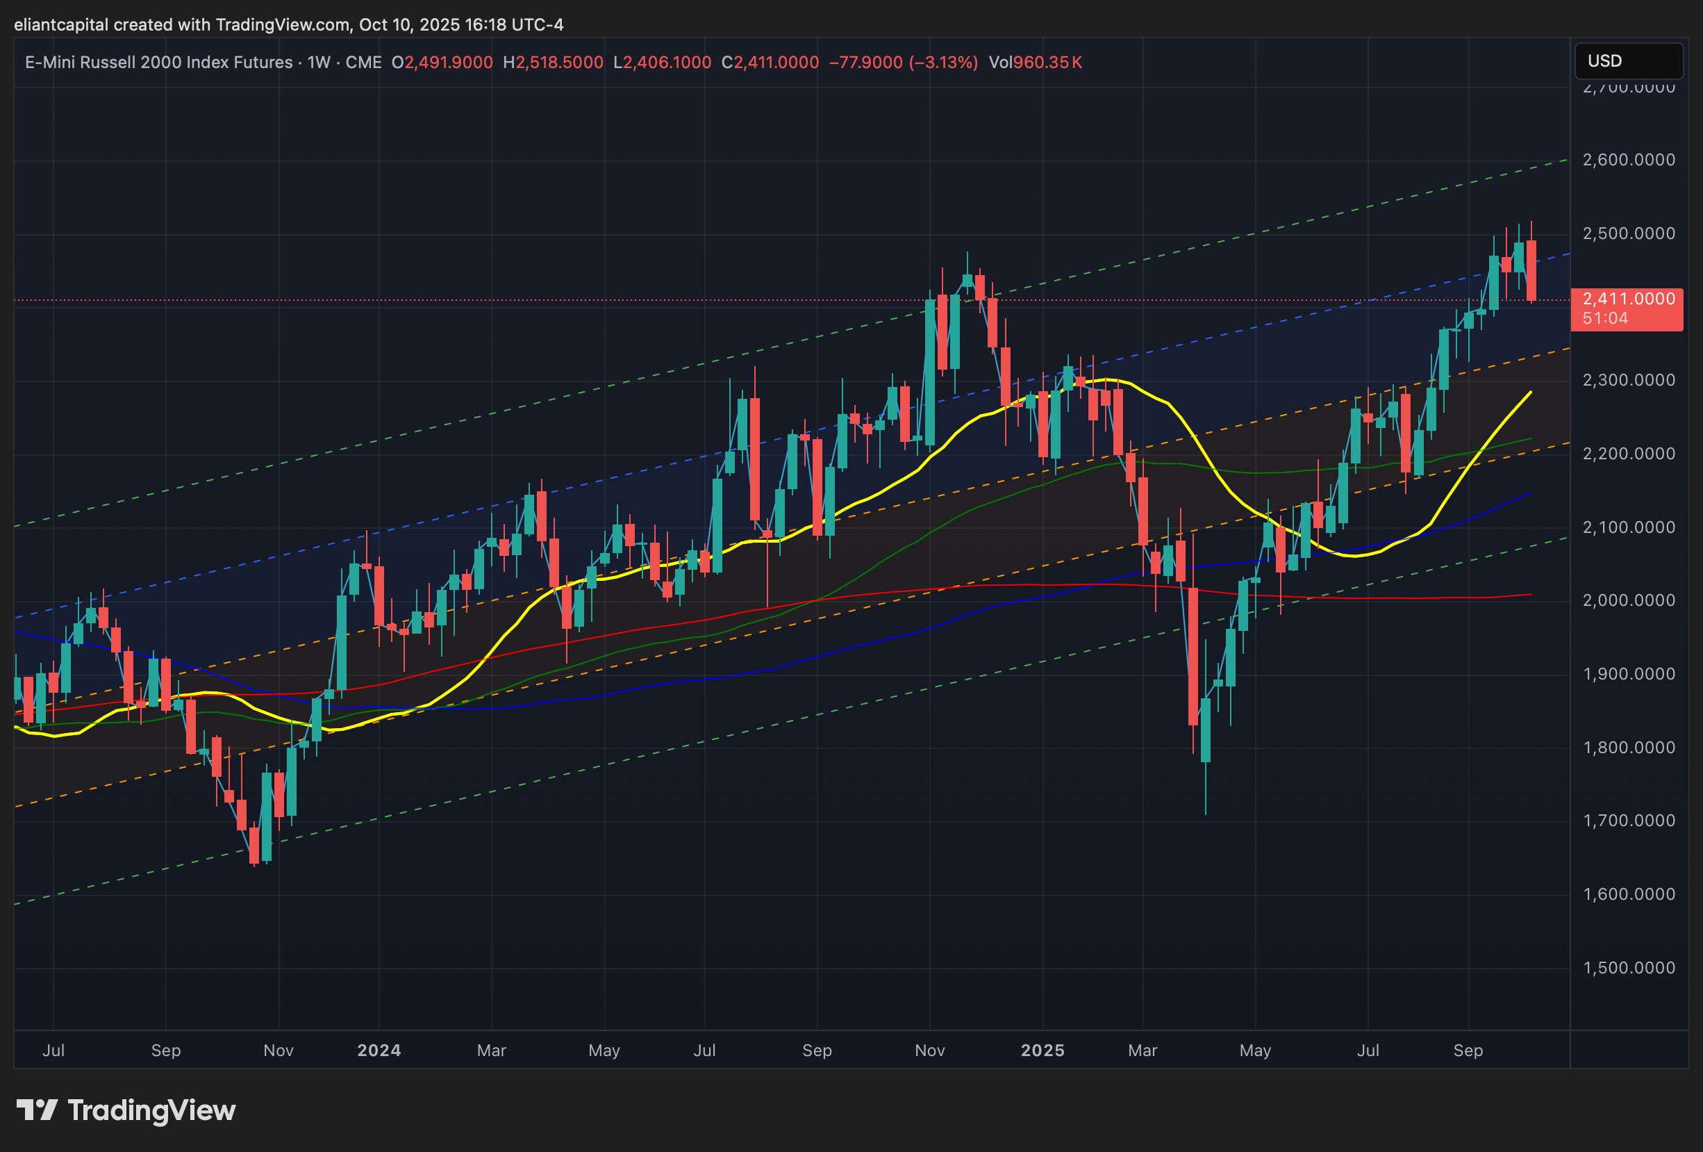The image size is (1703, 1152).
Task: Click the TradingView wordmark text
Action: point(151,1111)
